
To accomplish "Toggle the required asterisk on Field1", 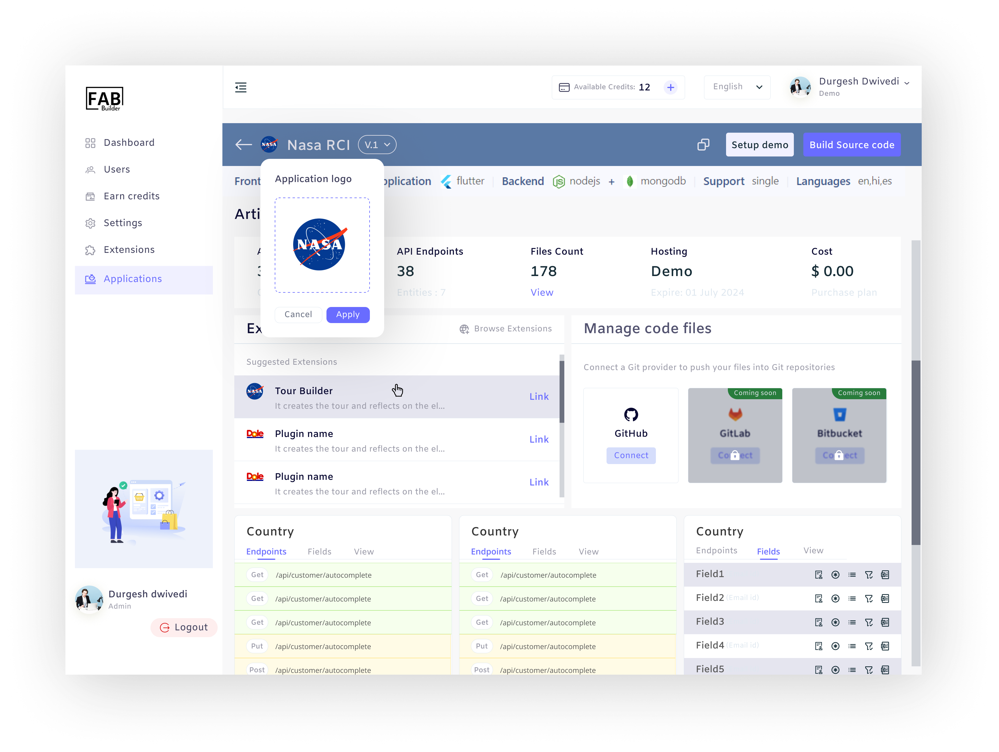I will (x=836, y=574).
